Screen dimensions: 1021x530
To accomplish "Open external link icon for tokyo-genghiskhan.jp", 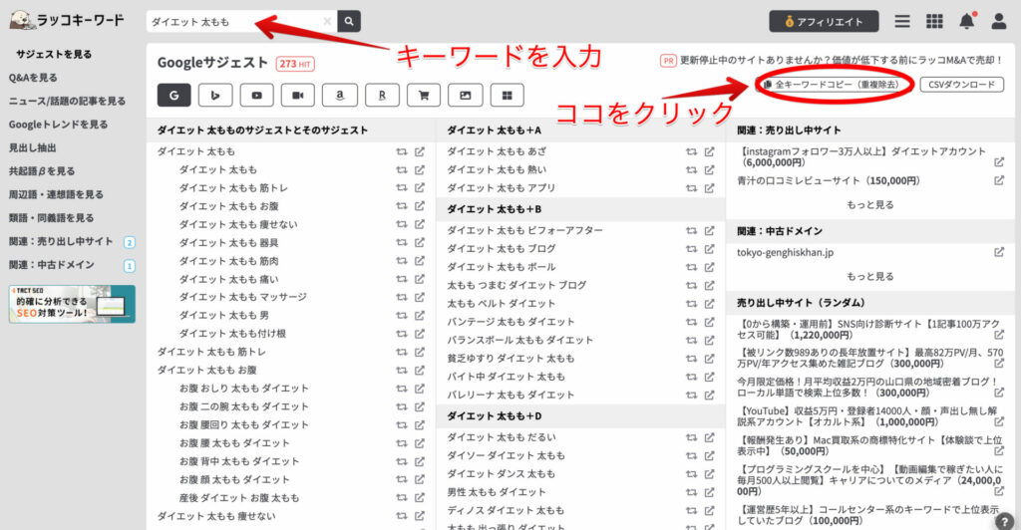I will 999,252.
